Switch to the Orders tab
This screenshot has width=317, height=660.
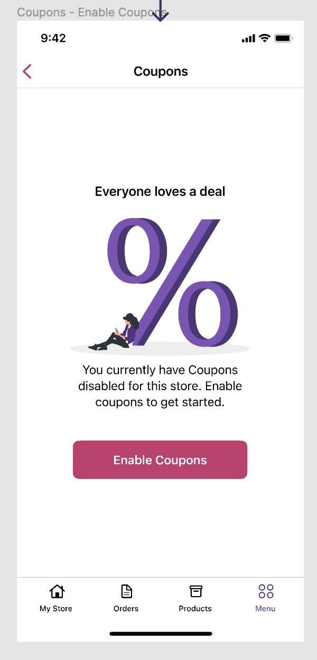[x=126, y=599]
